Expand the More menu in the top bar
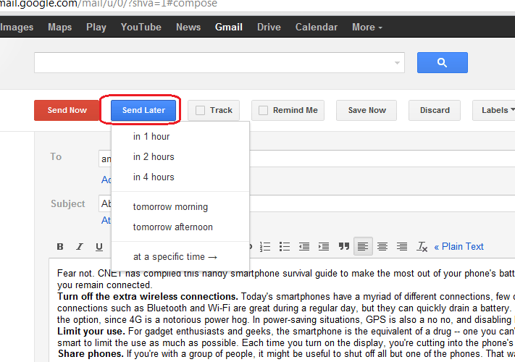The height and width of the screenshot is (362, 515). point(367,27)
